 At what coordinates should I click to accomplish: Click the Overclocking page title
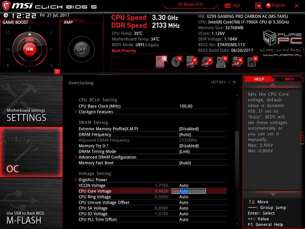tap(81, 83)
